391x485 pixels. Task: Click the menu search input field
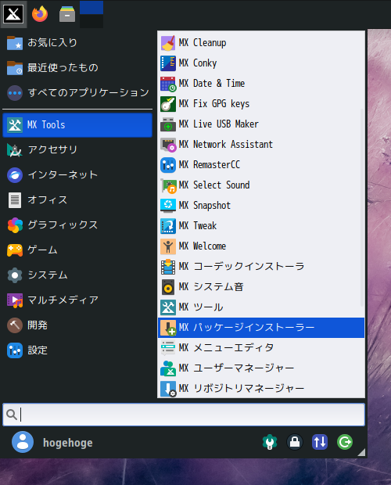184,415
